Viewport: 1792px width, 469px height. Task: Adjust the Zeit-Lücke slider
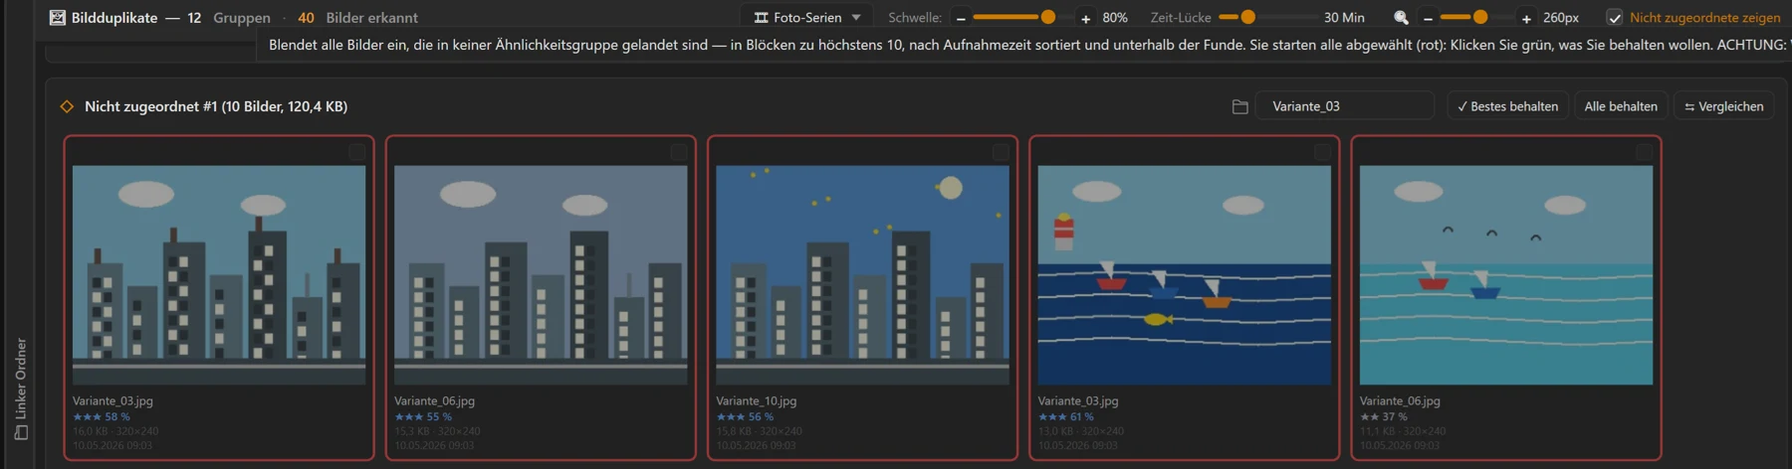(1267, 17)
